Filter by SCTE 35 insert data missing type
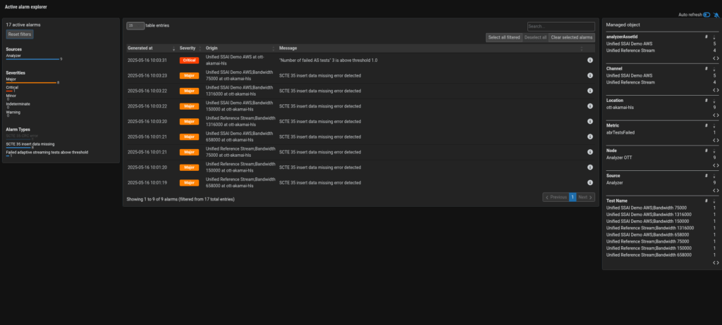Screen dimensions: 722x325 coord(30,144)
